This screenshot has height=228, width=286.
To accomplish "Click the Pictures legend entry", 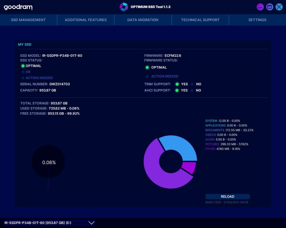I will click(227, 144).
